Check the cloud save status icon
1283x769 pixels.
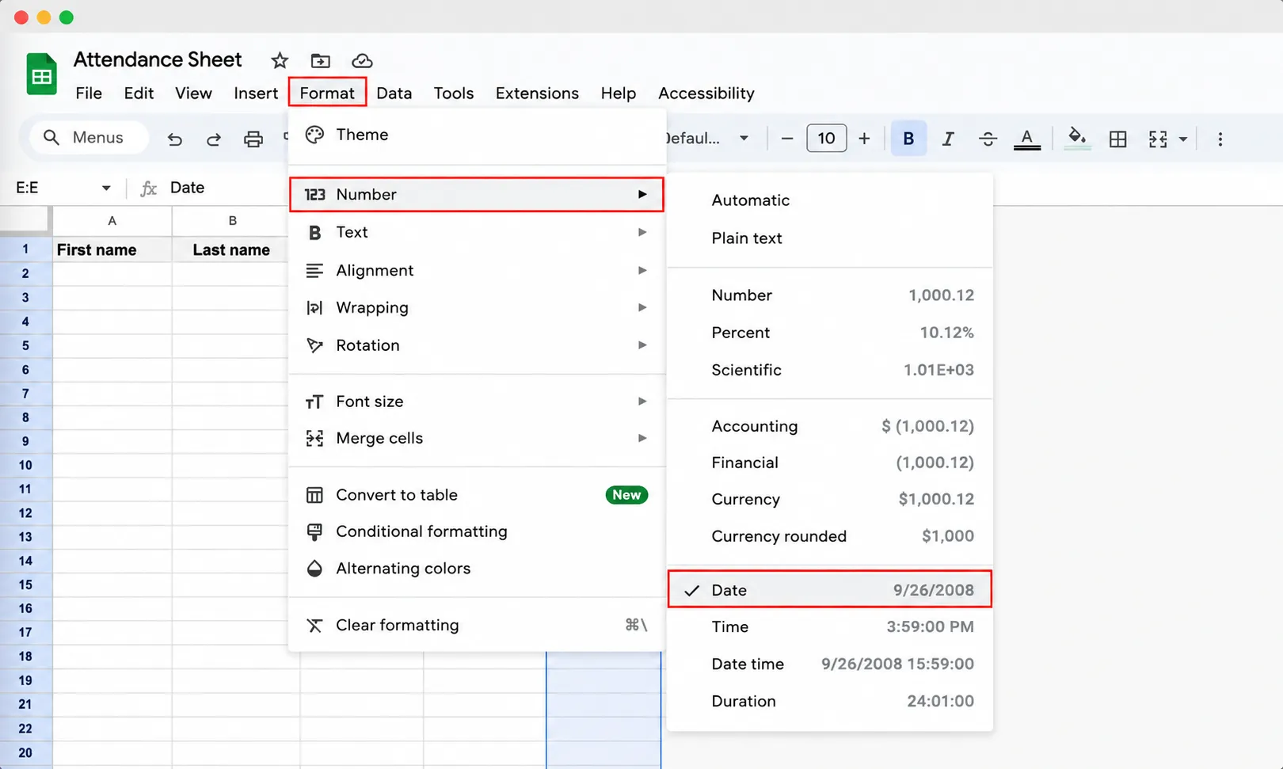(362, 60)
